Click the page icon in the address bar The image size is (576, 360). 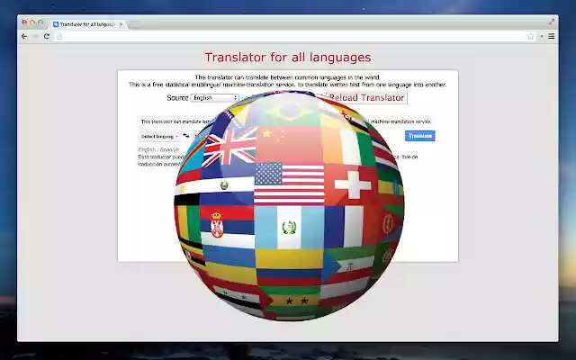click(x=59, y=36)
